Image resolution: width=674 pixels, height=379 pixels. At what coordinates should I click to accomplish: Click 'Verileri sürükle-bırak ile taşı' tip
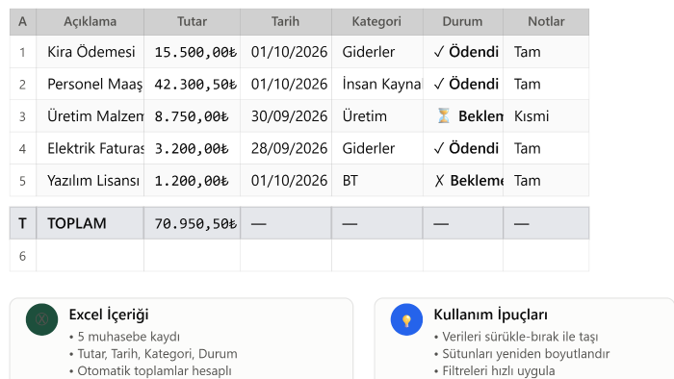tap(516, 337)
